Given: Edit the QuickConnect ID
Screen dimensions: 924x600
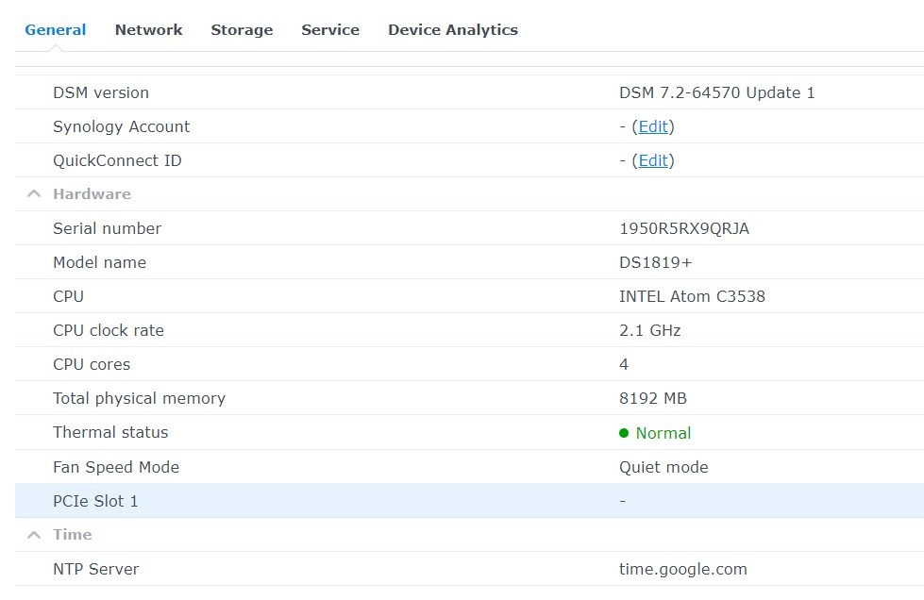Looking at the screenshot, I should click(x=653, y=160).
